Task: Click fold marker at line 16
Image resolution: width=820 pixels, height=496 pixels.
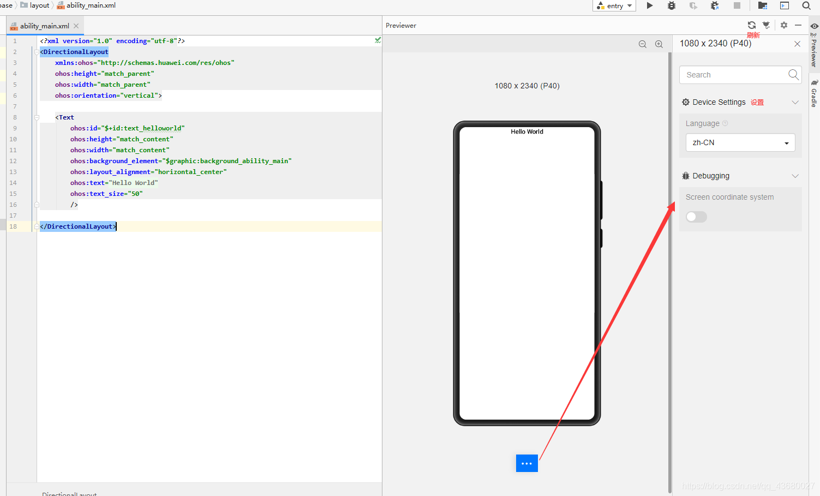Action: [37, 205]
